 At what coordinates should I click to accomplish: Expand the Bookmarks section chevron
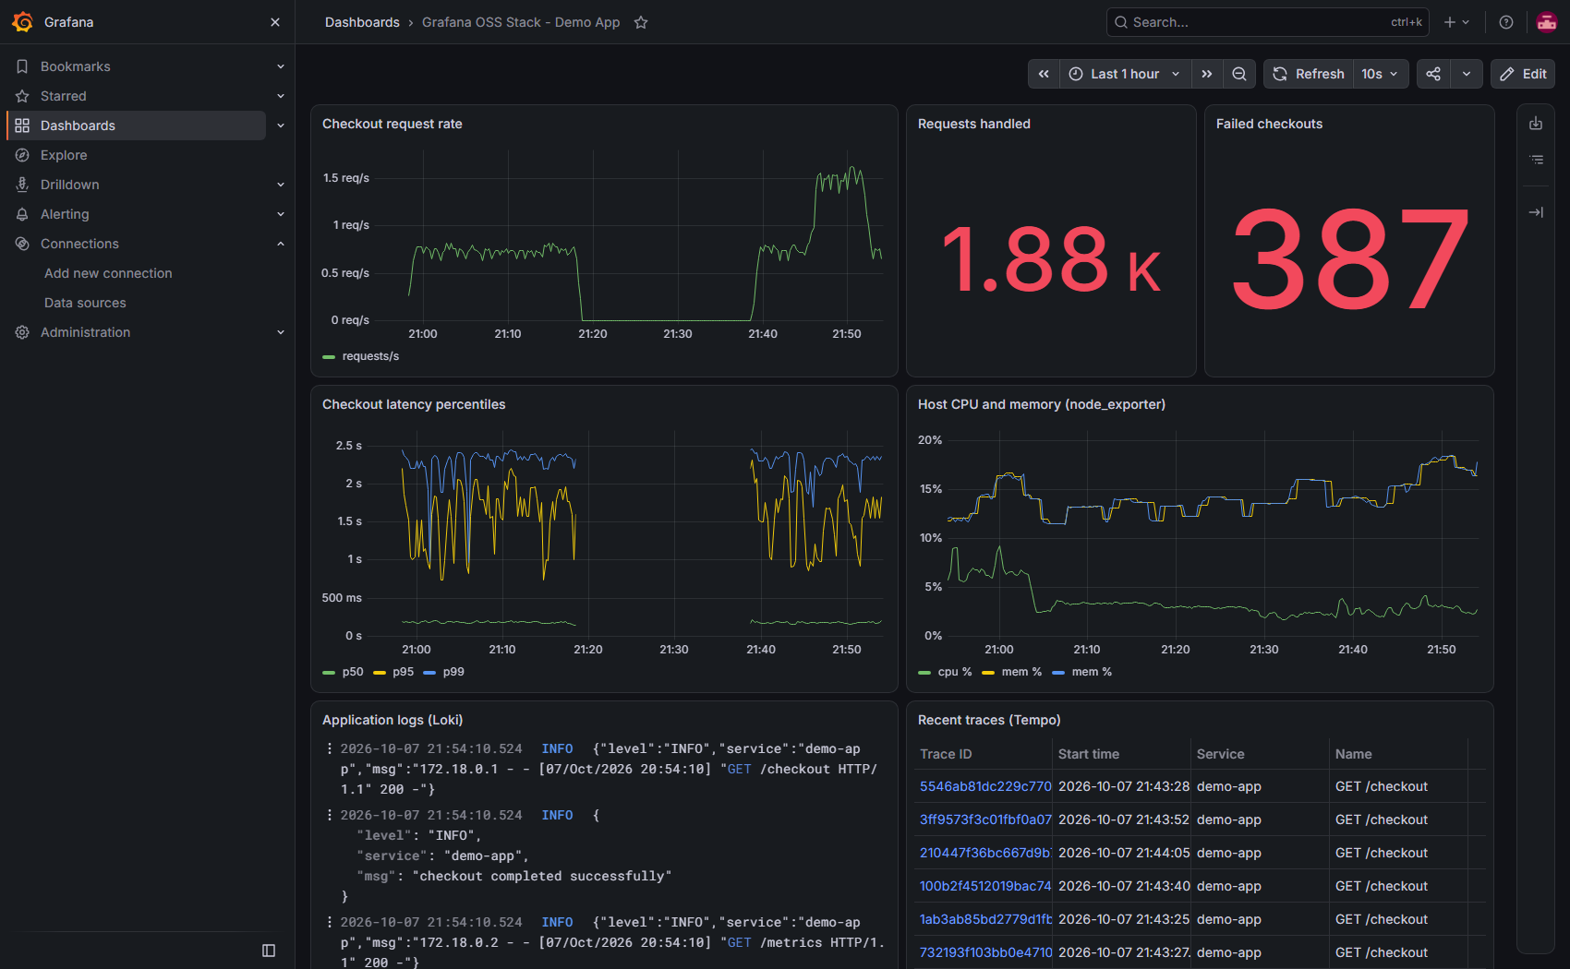click(x=281, y=66)
